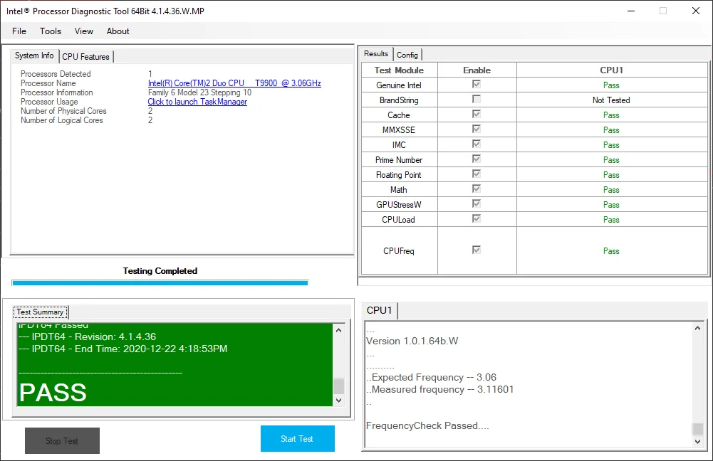
Task: Open the Tools menu
Action: (51, 31)
